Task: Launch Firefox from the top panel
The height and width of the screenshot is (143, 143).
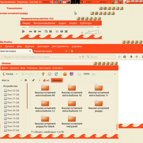Action: pos(60,2)
